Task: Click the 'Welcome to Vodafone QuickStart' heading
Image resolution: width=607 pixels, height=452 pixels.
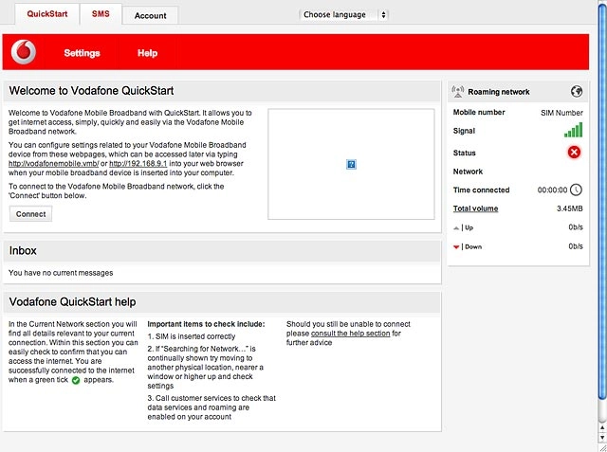Action: [91, 91]
